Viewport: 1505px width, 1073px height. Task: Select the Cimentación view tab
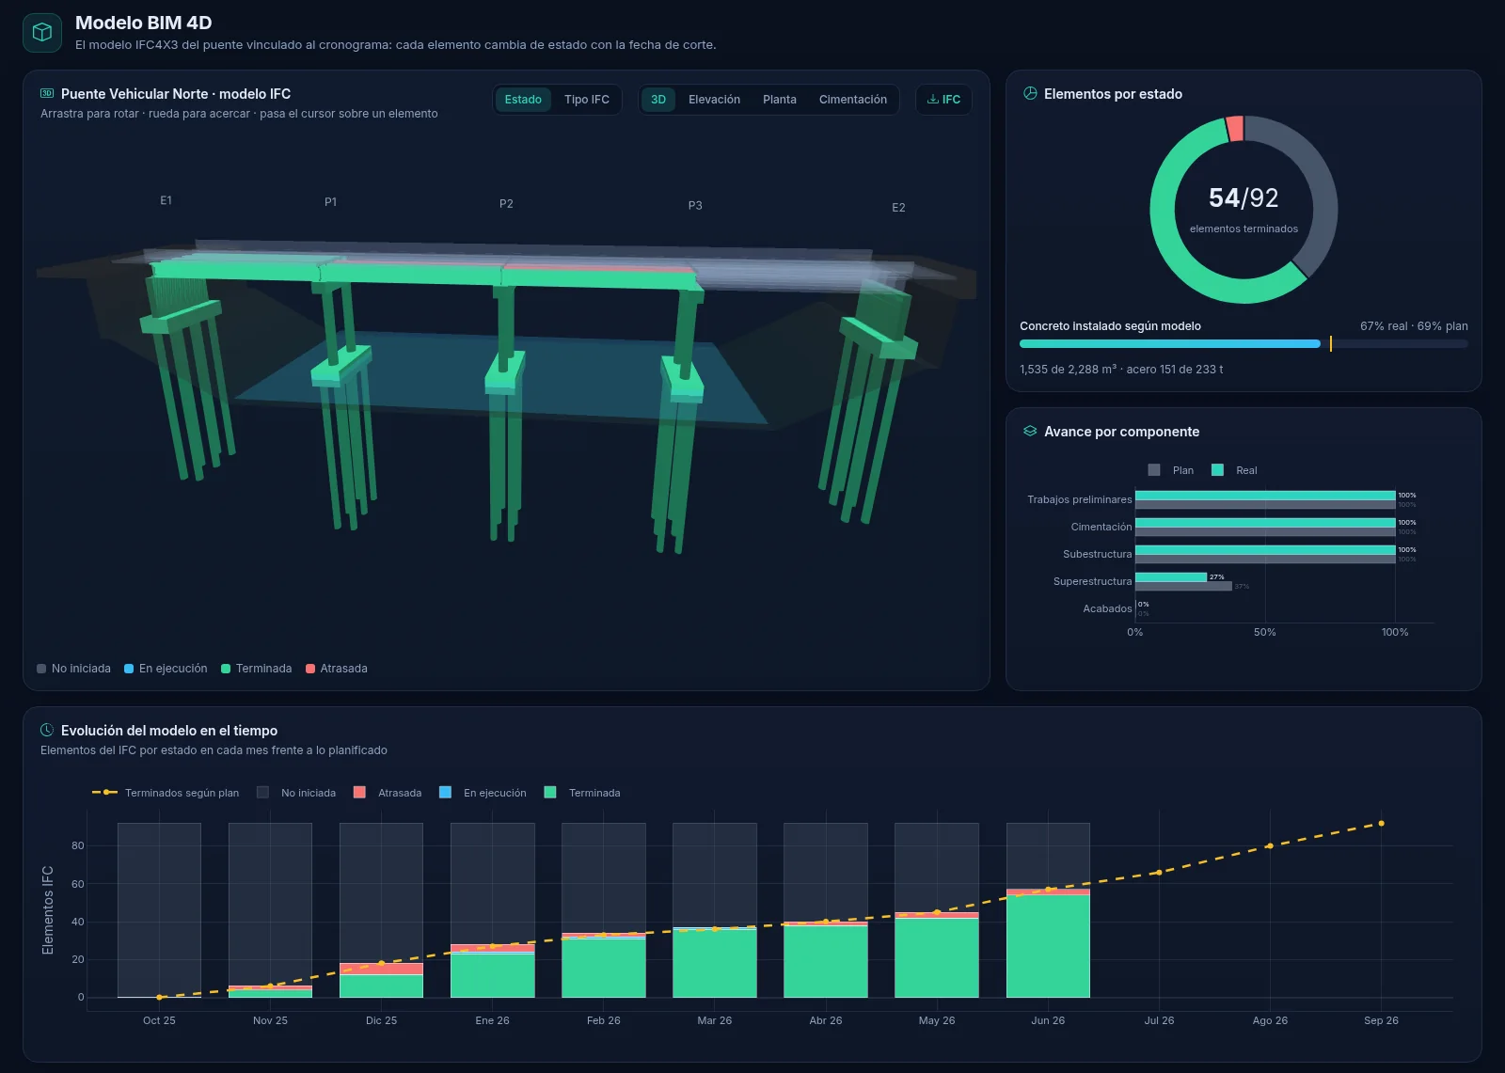tap(853, 100)
